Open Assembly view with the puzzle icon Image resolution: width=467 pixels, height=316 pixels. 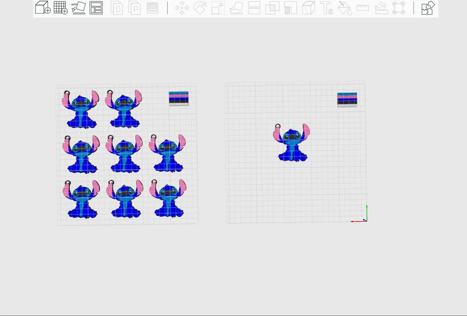coord(428,8)
